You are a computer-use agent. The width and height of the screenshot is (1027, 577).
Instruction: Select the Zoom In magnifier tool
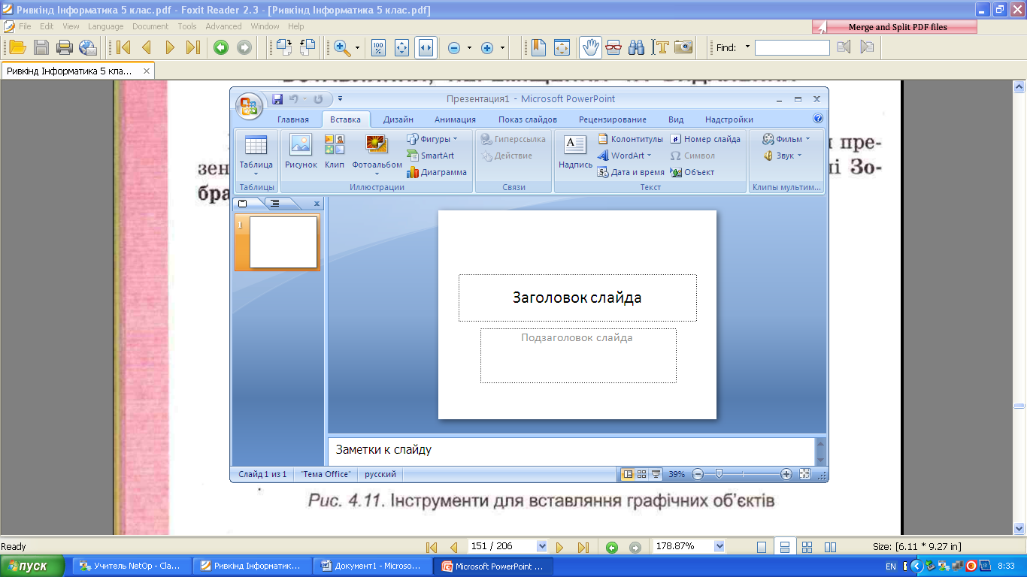coord(342,47)
